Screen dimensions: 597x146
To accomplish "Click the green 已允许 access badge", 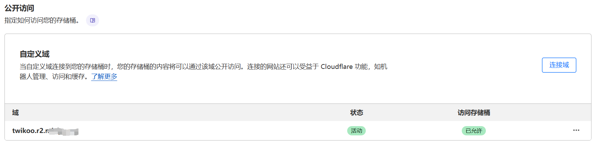I will 473,131.
